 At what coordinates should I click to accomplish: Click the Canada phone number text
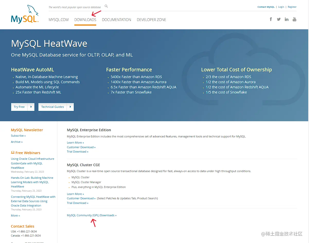point(26,236)
